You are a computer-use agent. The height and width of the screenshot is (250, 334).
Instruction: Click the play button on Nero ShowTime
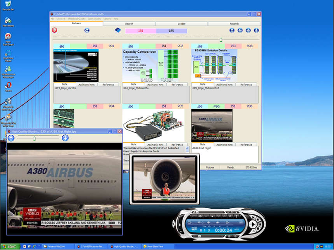[x=253, y=224]
